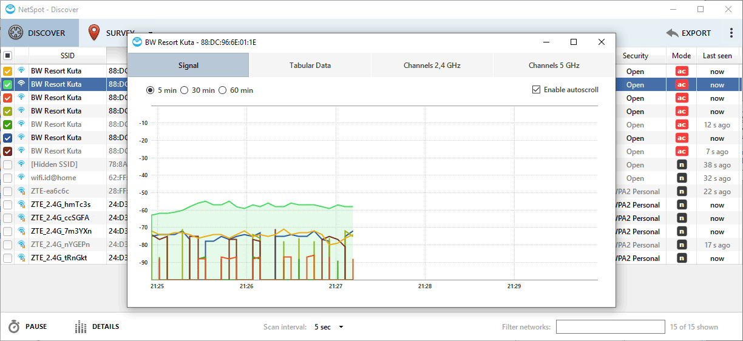Open the Channels 5 GHz tab
This screenshot has width=743, height=341.
pyautogui.click(x=554, y=65)
